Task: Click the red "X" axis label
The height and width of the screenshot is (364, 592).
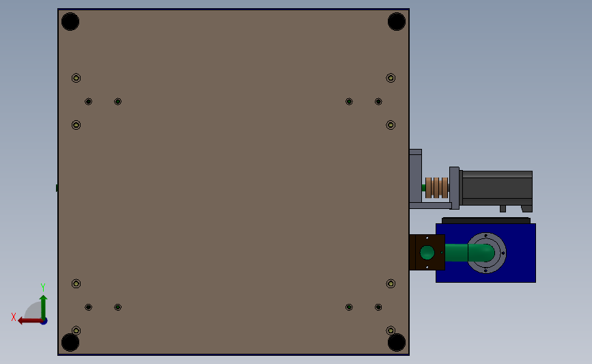Action: tap(14, 317)
